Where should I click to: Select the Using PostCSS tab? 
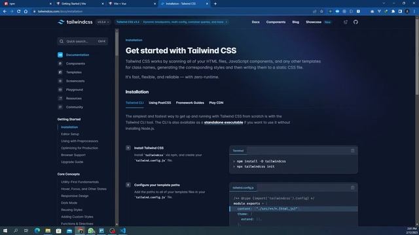click(x=160, y=103)
